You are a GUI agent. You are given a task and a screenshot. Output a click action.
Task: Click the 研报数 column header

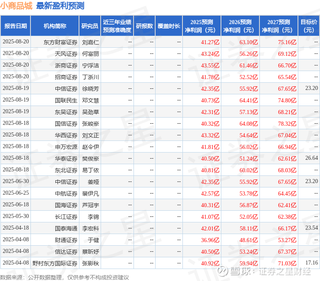(x=144, y=26)
